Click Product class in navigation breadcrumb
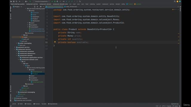 tap(130, 4)
